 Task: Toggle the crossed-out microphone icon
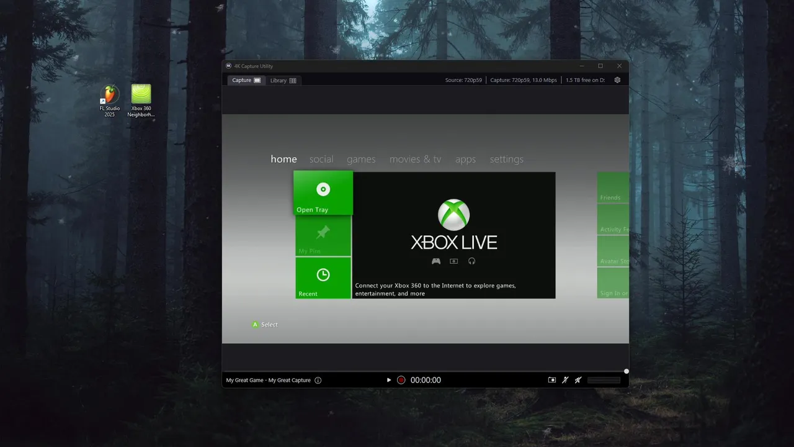[565, 380]
